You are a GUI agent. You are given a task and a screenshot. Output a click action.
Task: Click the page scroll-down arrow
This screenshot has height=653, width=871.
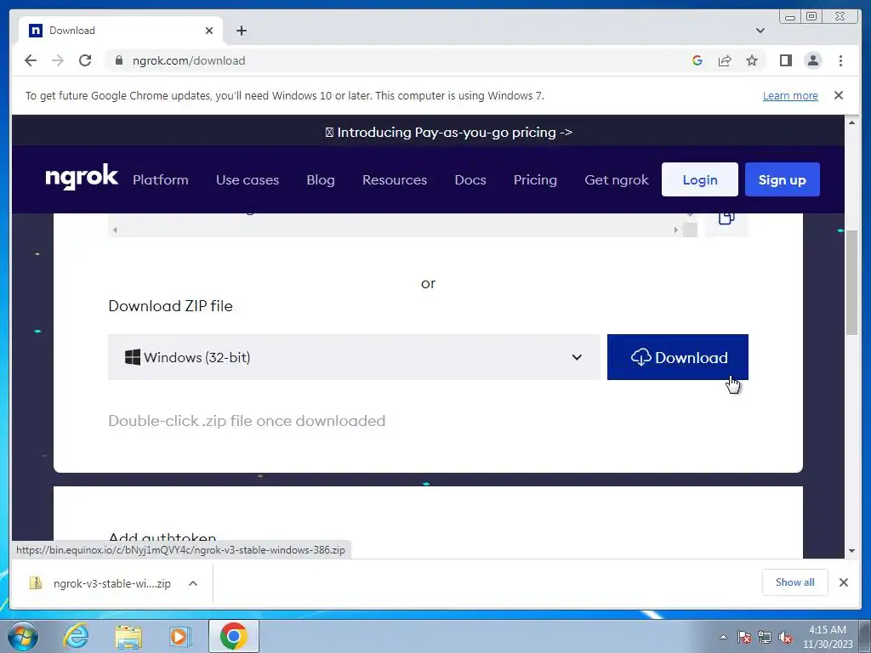pyautogui.click(x=851, y=551)
